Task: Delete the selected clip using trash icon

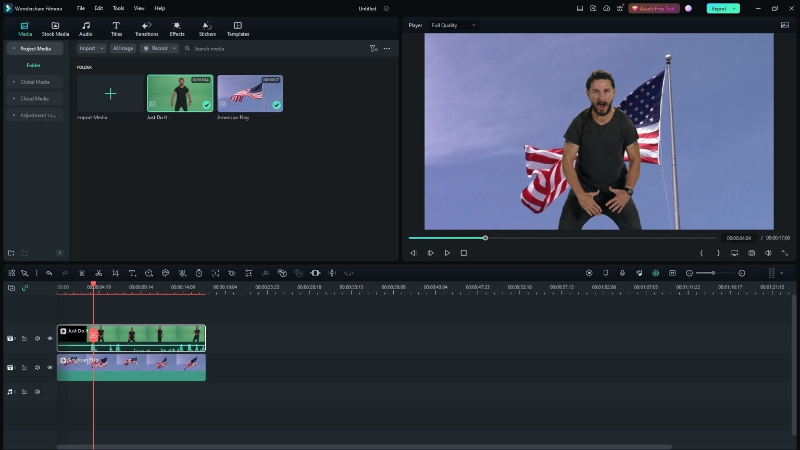Action: click(x=82, y=273)
